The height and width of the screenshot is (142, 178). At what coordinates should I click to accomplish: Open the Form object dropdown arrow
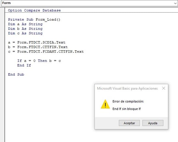point(175,3)
